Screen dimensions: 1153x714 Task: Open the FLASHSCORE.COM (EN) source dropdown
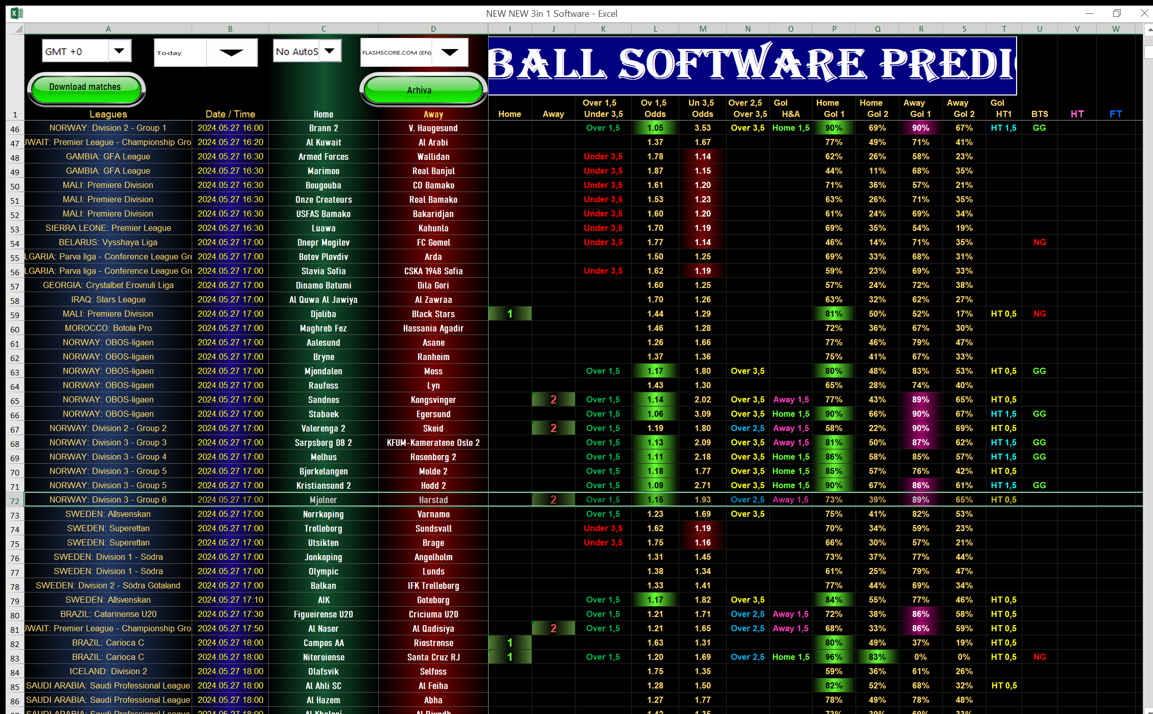[x=449, y=52]
